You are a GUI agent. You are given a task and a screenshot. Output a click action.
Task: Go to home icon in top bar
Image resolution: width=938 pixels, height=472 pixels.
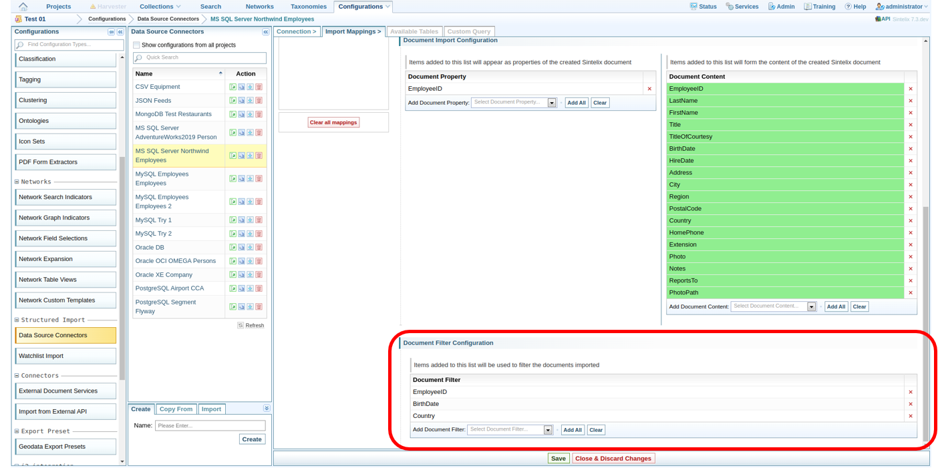tap(23, 7)
